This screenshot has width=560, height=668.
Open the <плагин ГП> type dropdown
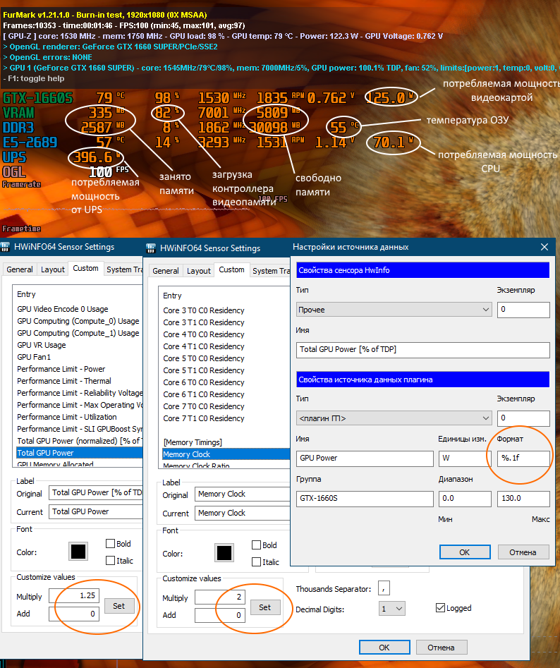point(394,418)
